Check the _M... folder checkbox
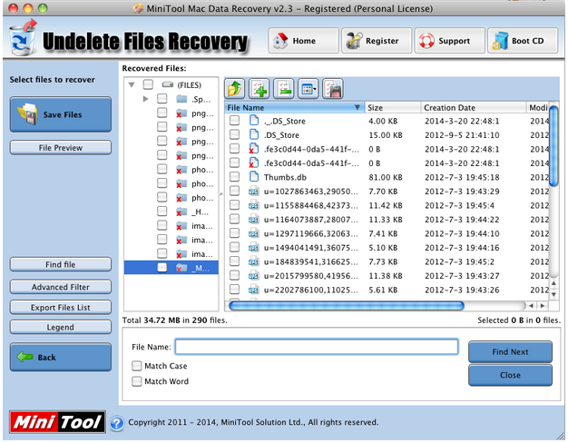The image size is (568, 443). (x=162, y=268)
